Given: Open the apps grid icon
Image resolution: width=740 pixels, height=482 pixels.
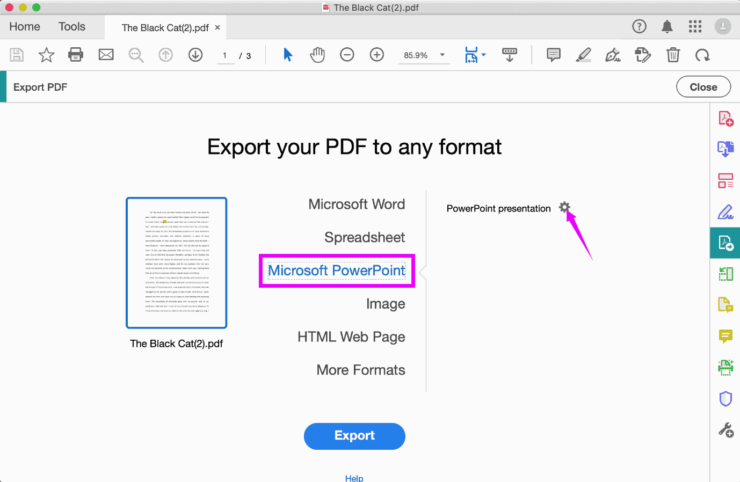Looking at the screenshot, I should click(x=695, y=26).
